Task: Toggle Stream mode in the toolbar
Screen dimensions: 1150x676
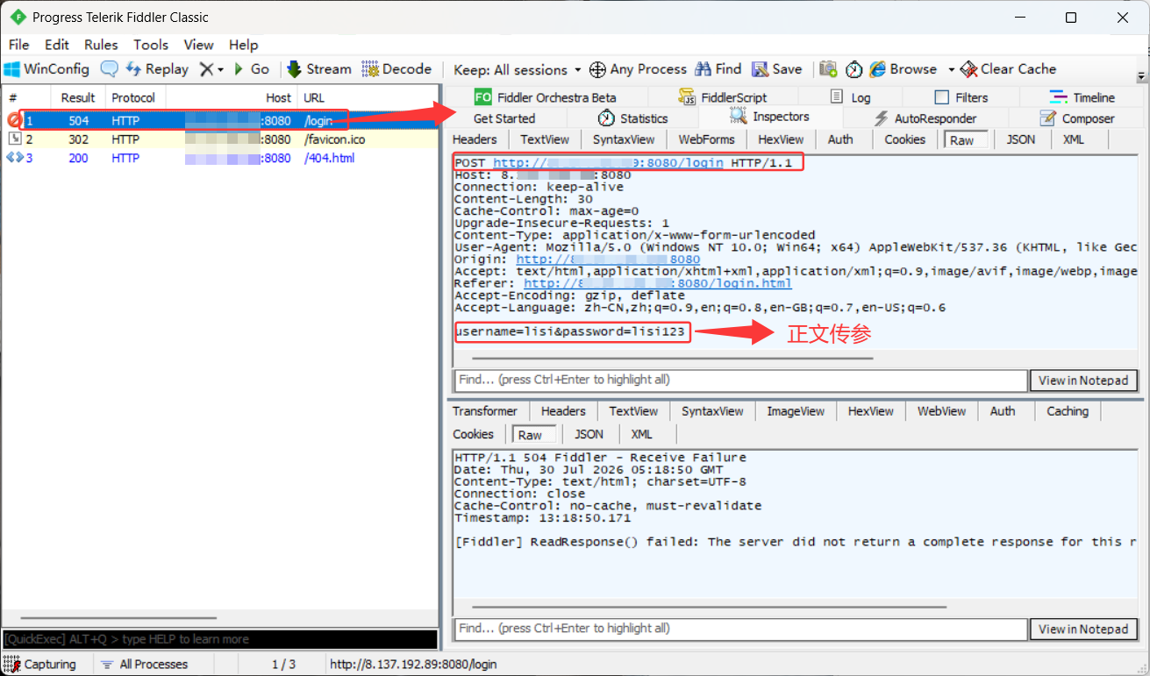Action: point(320,69)
